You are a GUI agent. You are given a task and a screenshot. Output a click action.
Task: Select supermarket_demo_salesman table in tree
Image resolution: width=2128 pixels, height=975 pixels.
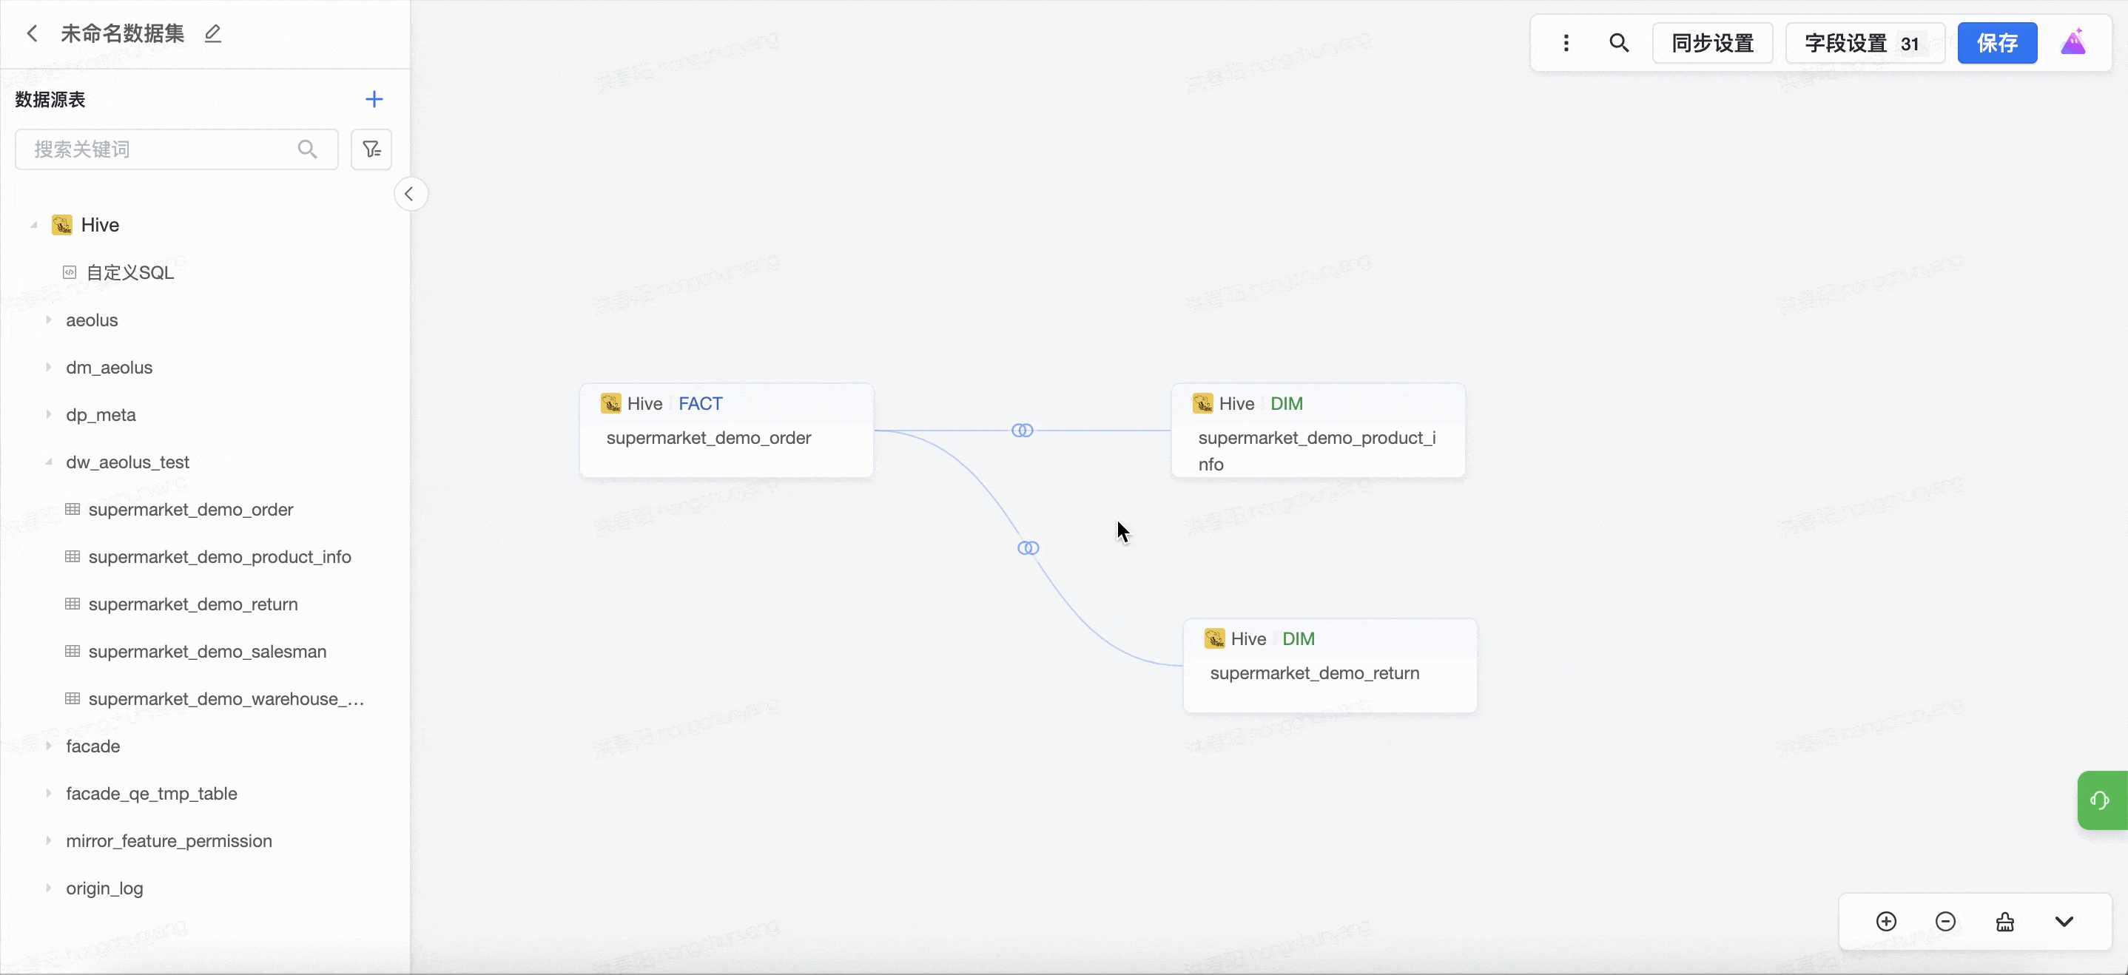tap(206, 652)
